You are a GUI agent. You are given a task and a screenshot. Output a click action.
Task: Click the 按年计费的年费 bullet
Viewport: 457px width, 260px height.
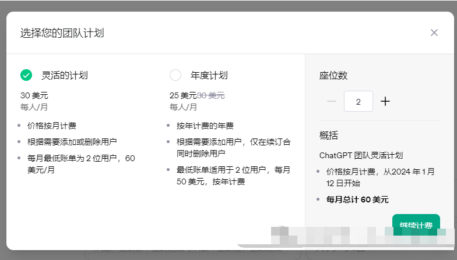pyautogui.click(x=205, y=126)
